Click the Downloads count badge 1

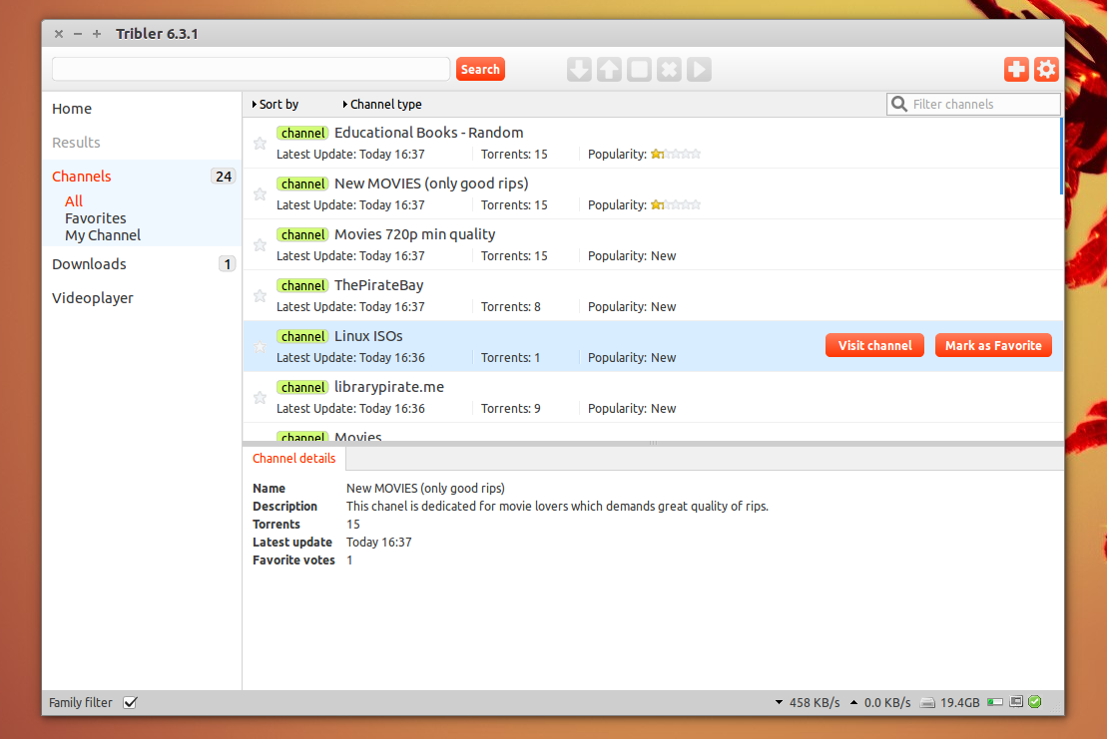pos(227,263)
